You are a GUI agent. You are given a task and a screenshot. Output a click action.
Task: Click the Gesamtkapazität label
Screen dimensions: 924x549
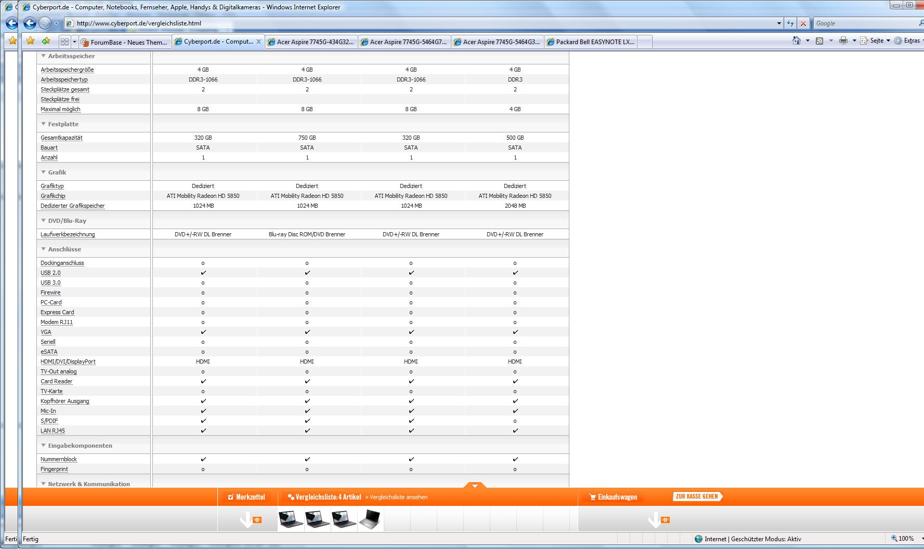tap(61, 138)
